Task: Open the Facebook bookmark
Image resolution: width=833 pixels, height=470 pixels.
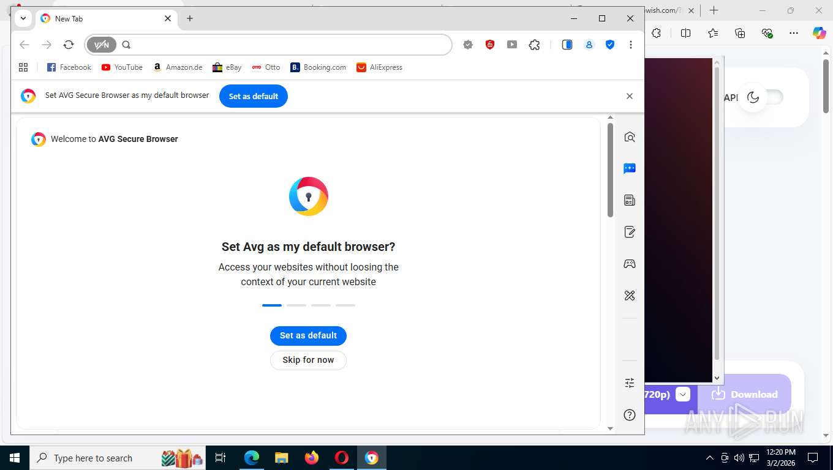Action: pyautogui.click(x=69, y=67)
